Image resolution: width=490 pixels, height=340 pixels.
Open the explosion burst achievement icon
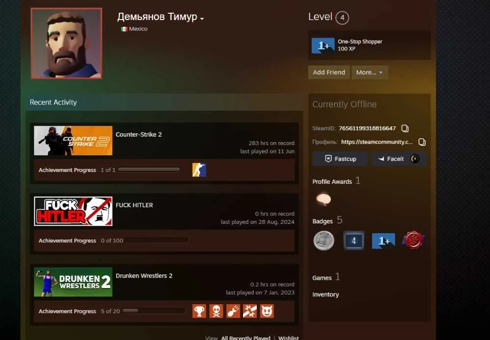tap(250, 311)
